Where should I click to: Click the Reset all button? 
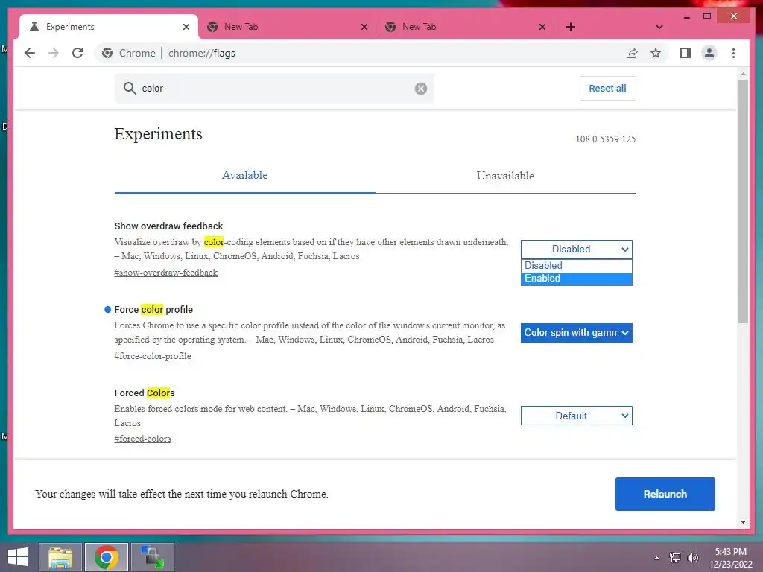tap(607, 88)
